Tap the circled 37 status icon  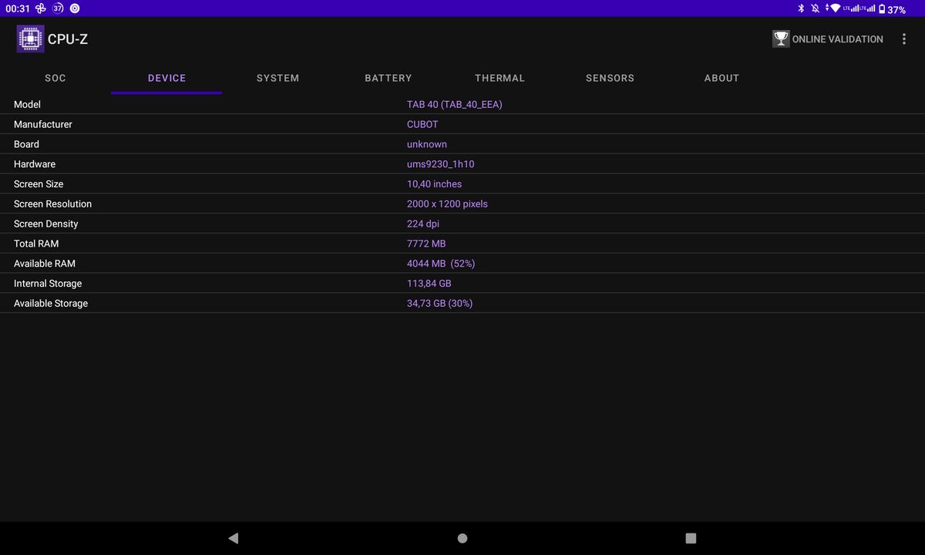tap(58, 8)
